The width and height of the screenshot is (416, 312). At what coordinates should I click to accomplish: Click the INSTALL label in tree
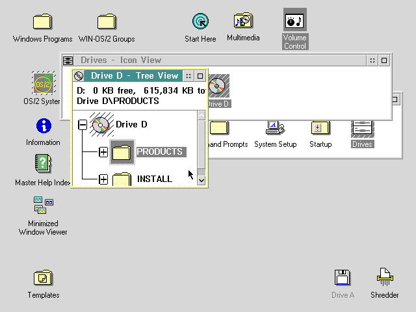(155, 179)
